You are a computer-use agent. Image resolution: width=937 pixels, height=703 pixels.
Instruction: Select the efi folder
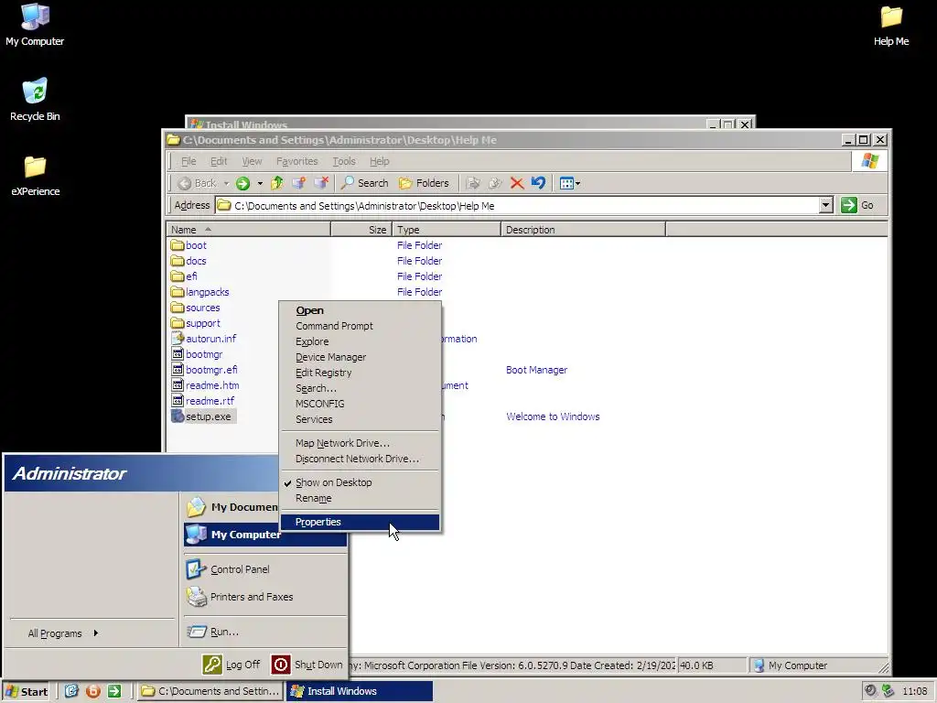pyautogui.click(x=184, y=276)
